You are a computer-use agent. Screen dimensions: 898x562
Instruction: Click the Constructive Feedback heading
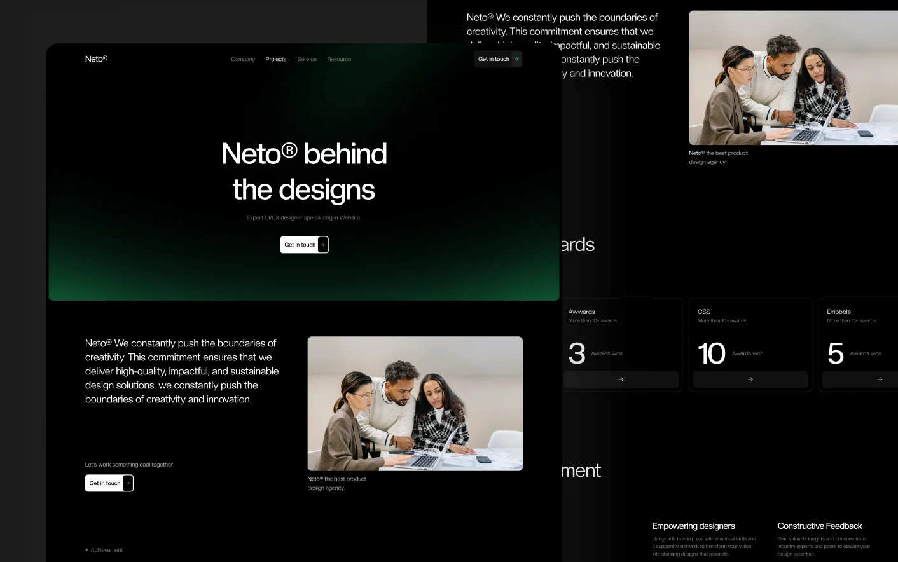point(820,526)
